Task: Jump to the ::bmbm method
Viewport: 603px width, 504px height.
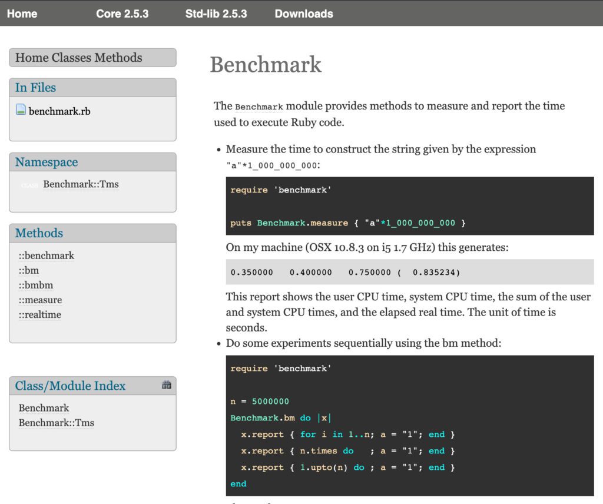Action: pyautogui.click(x=36, y=285)
